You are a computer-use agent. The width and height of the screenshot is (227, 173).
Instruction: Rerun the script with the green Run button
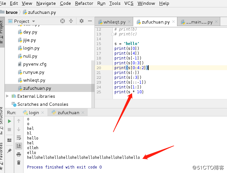9,121
